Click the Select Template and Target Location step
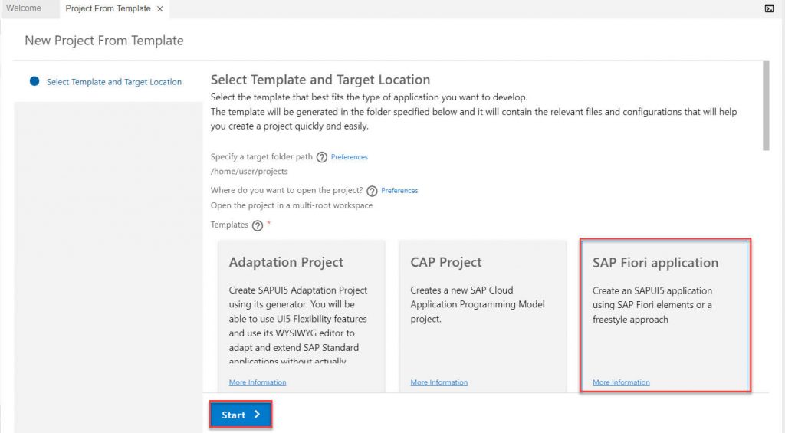The image size is (785, 433). tap(114, 81)
